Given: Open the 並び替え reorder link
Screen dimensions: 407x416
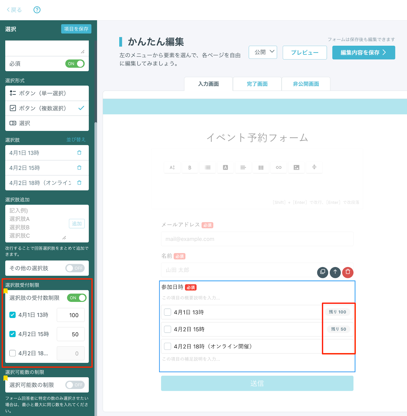Looking at the screenshot, I should click(x=76, y=140).
